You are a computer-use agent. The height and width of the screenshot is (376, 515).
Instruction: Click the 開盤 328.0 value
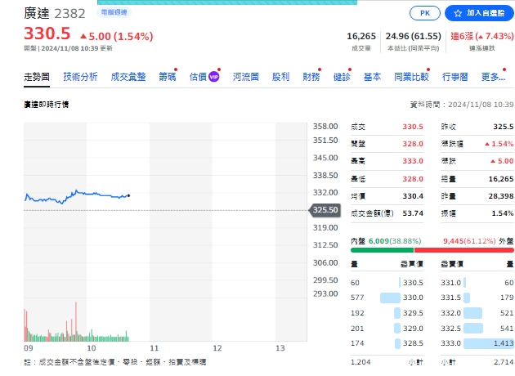coord(413,144)
